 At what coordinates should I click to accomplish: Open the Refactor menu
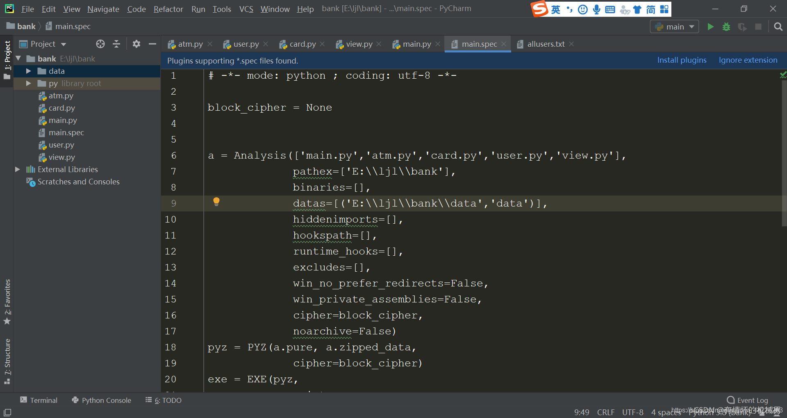pos(168,9)
